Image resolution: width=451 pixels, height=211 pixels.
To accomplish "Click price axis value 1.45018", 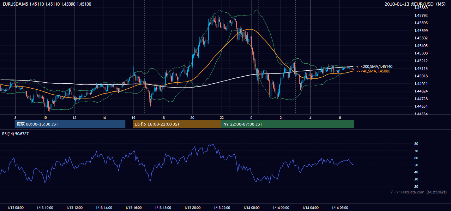I will coord(421,76).
